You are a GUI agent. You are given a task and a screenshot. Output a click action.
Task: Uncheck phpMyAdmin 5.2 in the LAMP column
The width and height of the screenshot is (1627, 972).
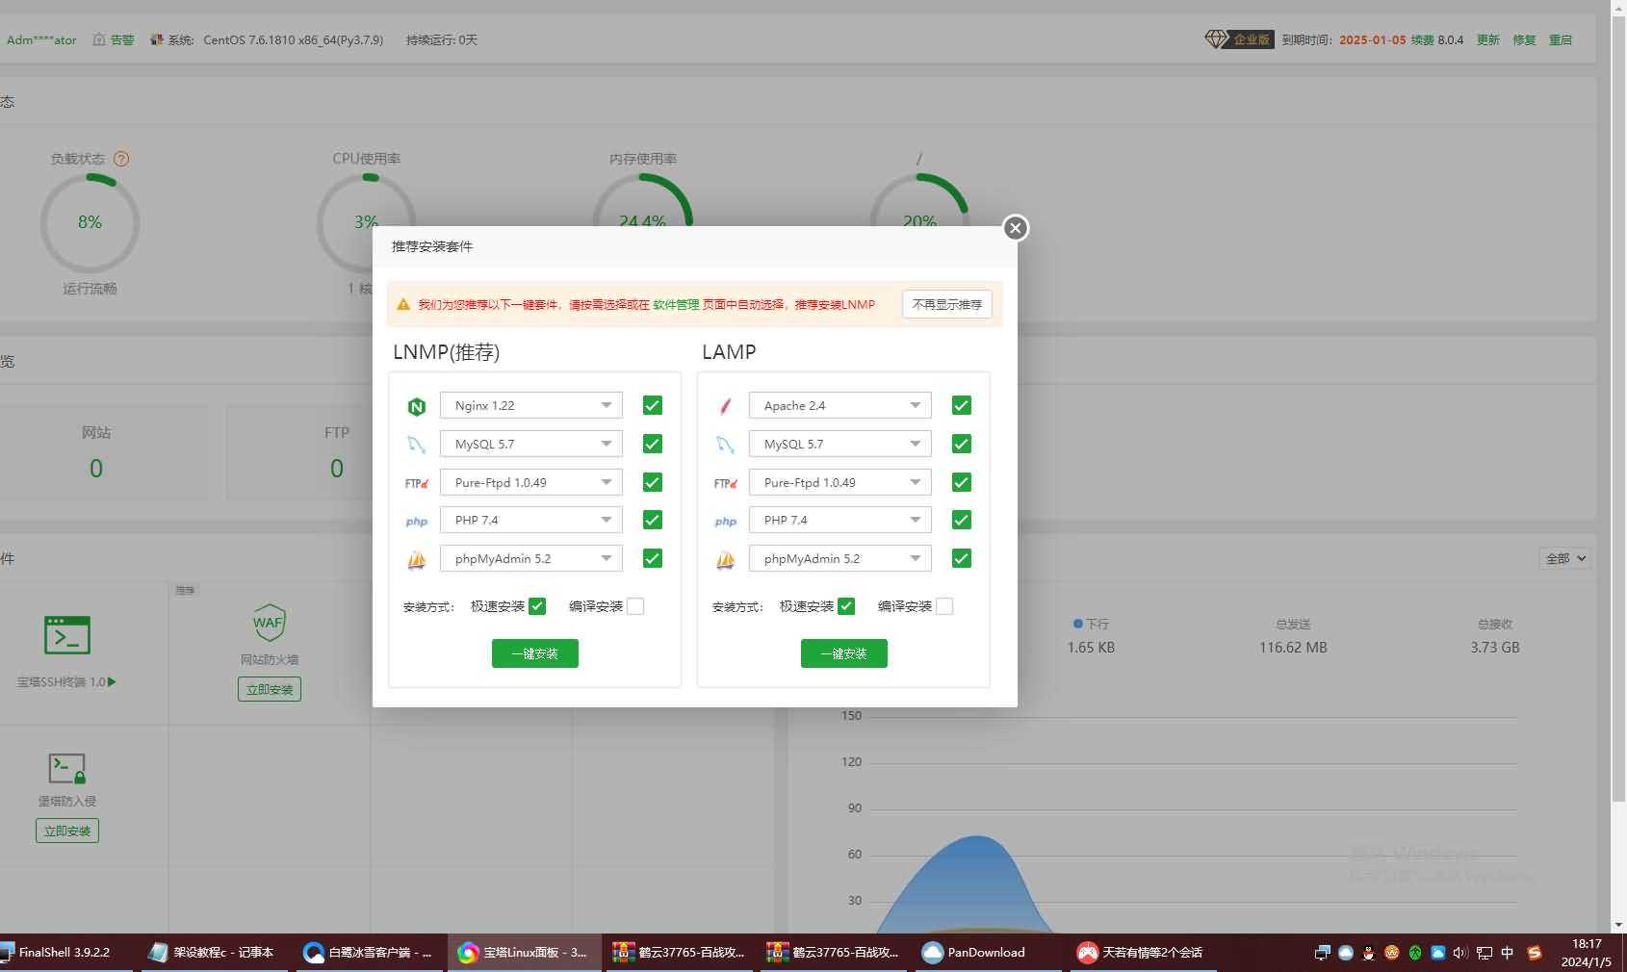tap(962, 558)
